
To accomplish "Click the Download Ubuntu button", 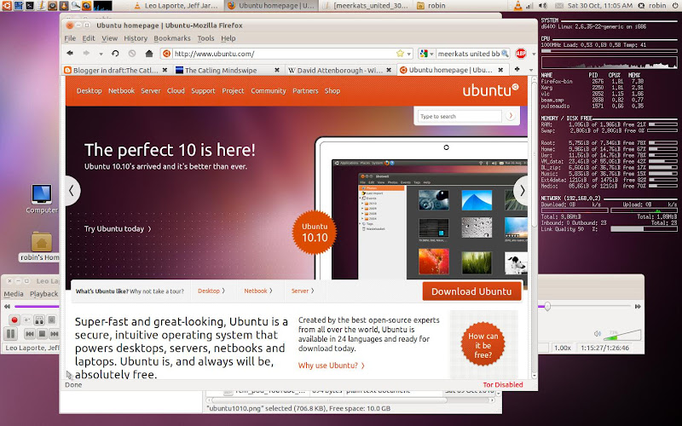I will click(471, 291).
